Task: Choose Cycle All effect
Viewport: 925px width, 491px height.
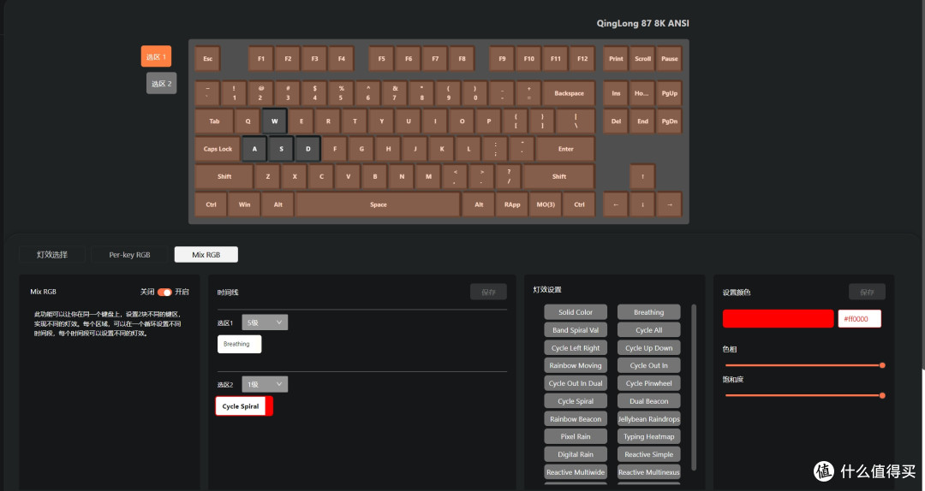Action: [648, 330]
